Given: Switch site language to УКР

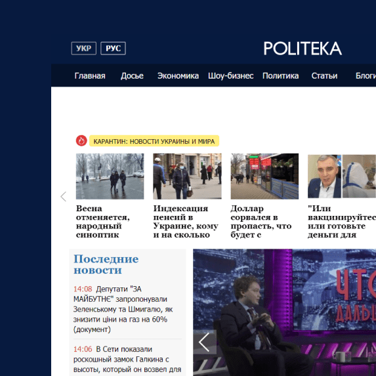Looking at the screenshot, I should pos(84,49).
